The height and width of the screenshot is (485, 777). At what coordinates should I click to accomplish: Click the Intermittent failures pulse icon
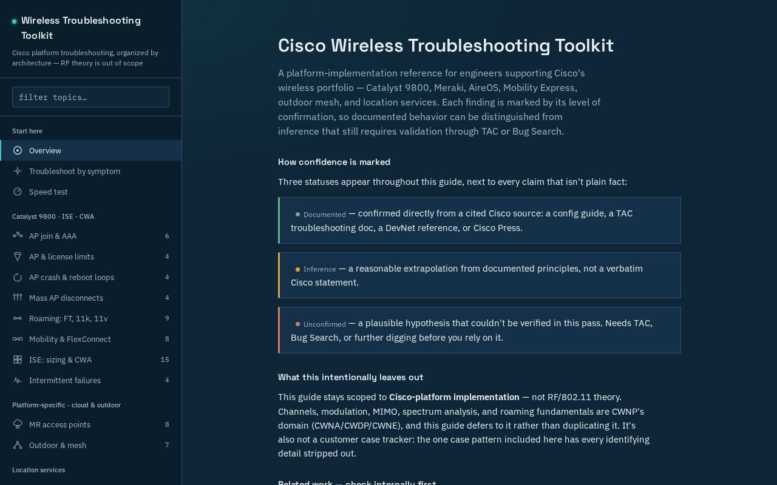coord(18,380)
